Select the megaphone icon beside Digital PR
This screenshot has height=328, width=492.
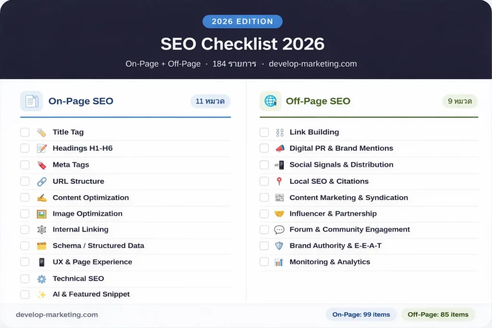tap(279, 148)
